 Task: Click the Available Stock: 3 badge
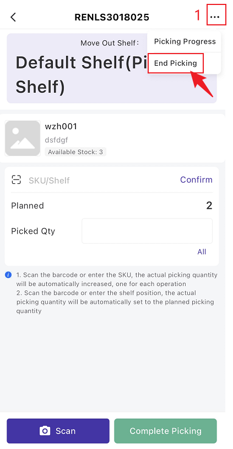click(75, 152)
